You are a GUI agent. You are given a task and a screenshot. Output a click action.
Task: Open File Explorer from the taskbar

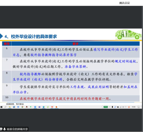tap(10, 107)
